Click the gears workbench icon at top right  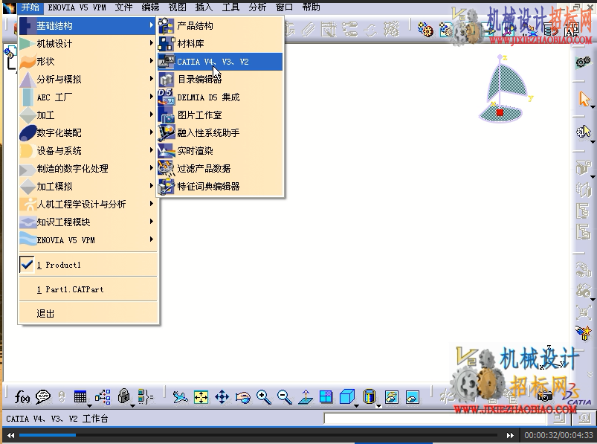583,62
